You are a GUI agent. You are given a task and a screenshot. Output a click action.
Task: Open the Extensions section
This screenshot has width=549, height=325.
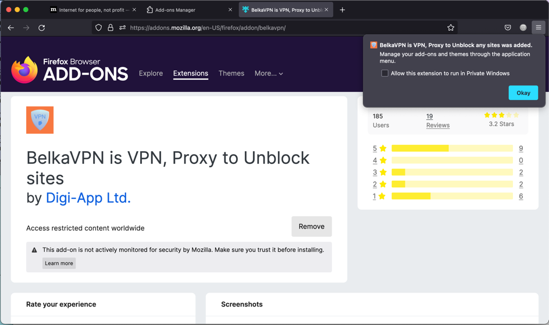coord(191,73)
